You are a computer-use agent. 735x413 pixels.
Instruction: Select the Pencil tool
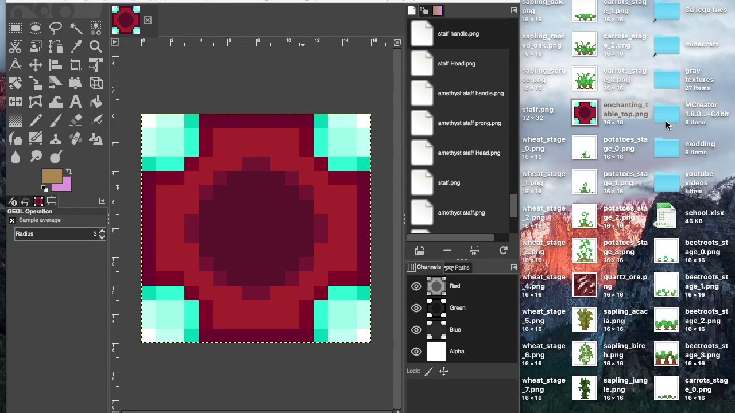(36, 120)
